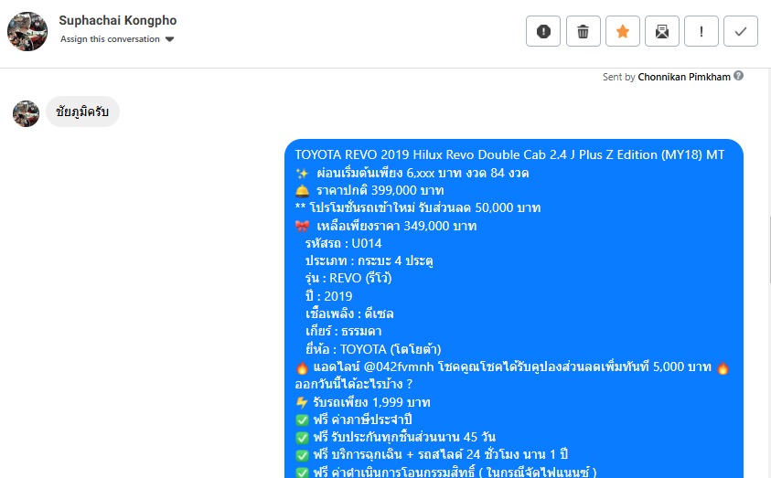Image resolution: width=771 pixels, height=478 pixels.
Task: Open Suphachai Kongpho header profile photo
Action: (27, 31)
